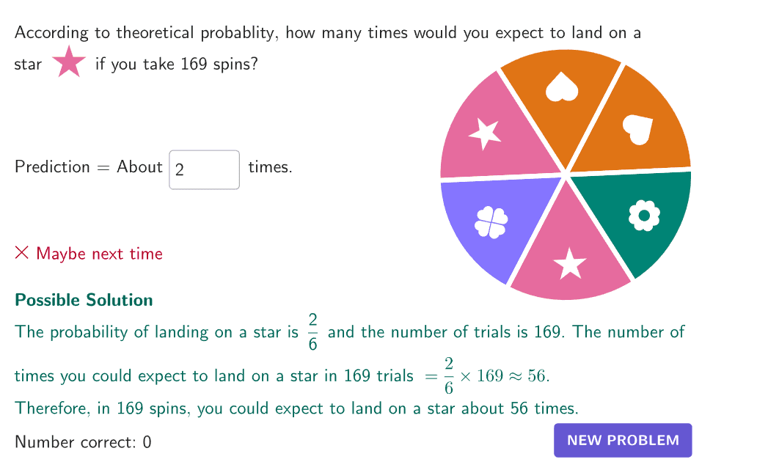This screenshot has width=757, height=473.
Task: Focus the Prediction answer input box
Action: click(x=205, y=169)
